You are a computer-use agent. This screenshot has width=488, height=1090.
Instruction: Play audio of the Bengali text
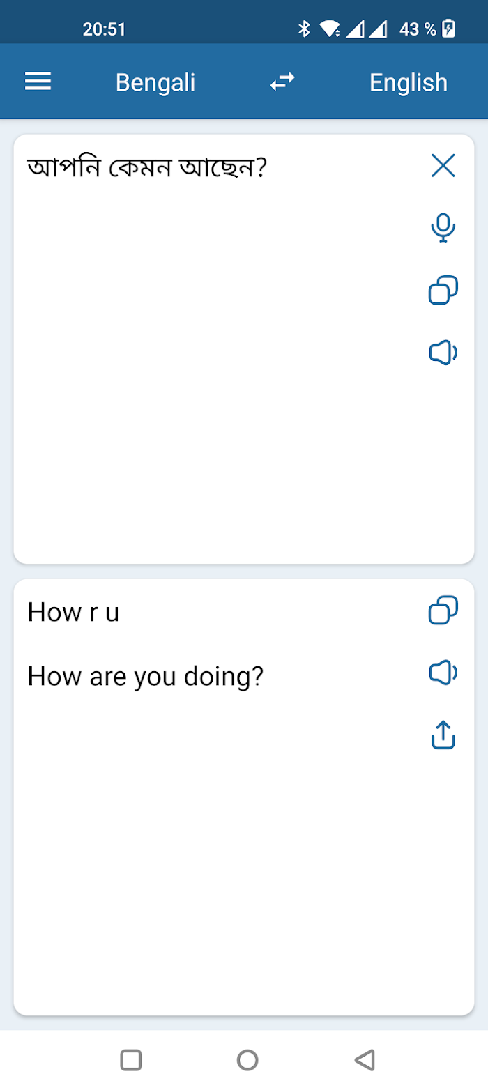tap(443, 353)
